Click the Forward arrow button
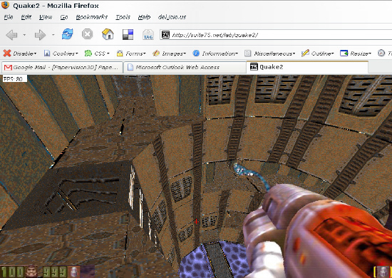This screenshot has width=392, height=278. [40, 35]
